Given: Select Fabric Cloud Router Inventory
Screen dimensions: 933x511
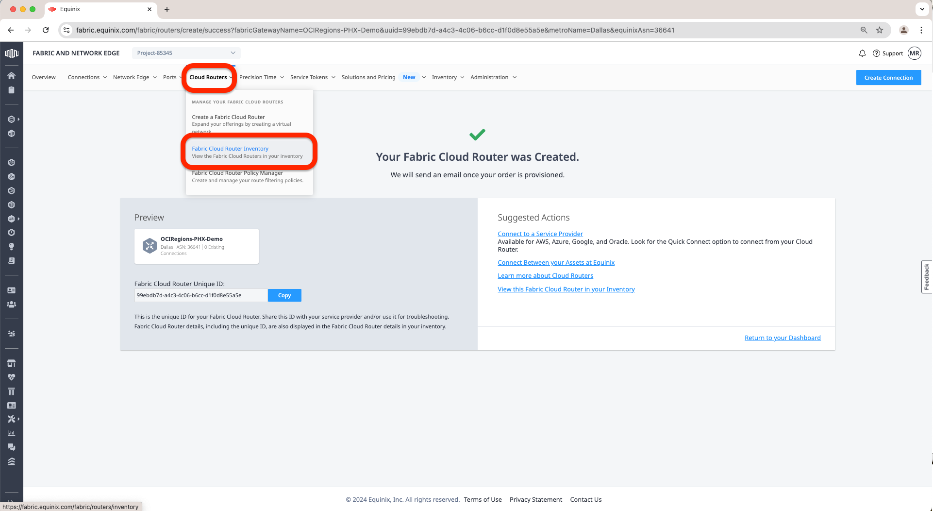Looking at the screenshot, I should [250, 152].
